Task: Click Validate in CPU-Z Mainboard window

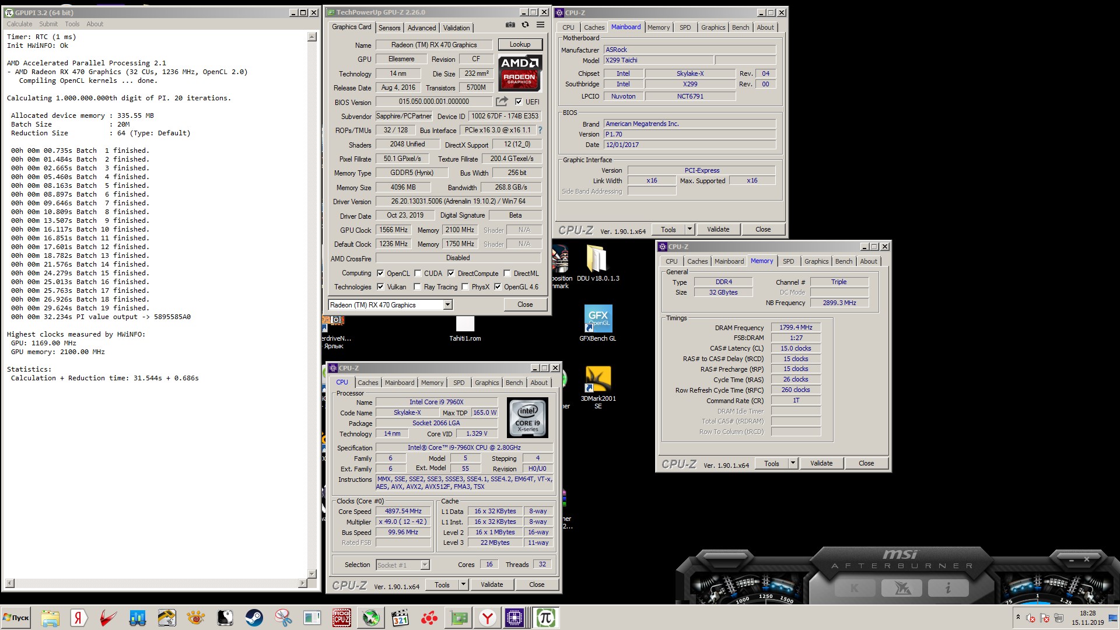Action: pyautogui.click(x=718, y=229)
